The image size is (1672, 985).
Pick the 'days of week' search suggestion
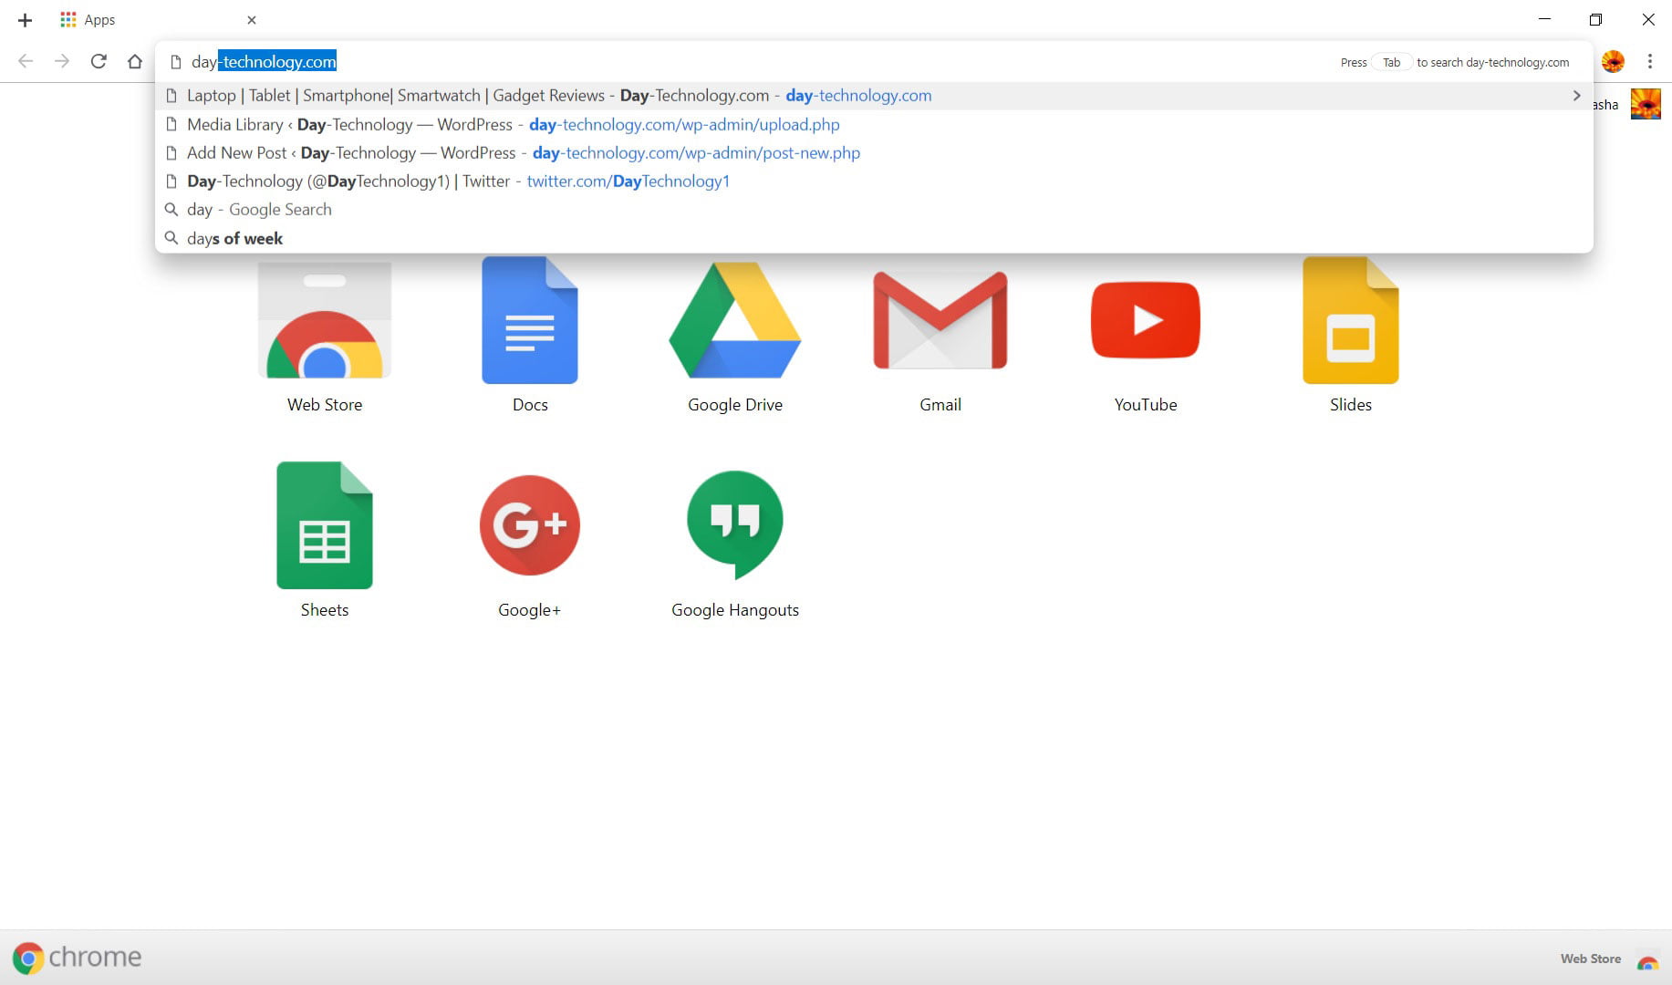click(x=874, y=238)
